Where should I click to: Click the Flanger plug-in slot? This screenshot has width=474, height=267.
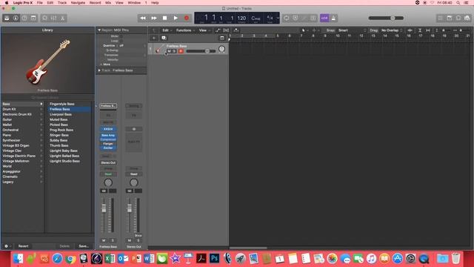[108, 144]
